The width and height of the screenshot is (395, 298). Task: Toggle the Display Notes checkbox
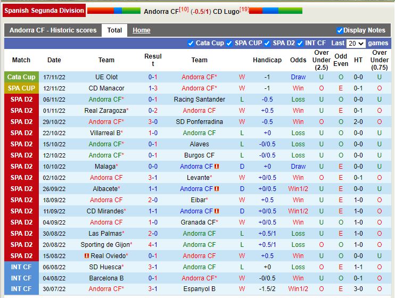pyautogui.click(x=340, y=30)
